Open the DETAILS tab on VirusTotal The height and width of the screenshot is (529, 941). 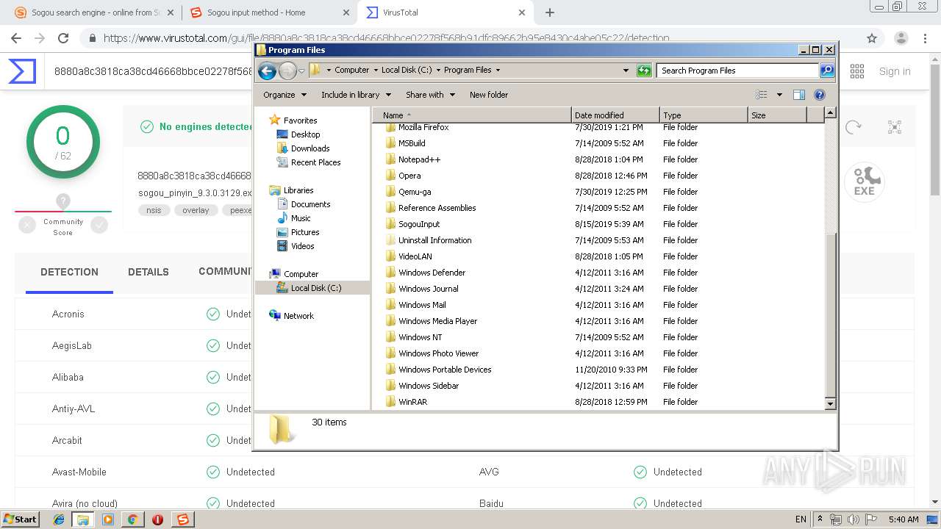149,272
